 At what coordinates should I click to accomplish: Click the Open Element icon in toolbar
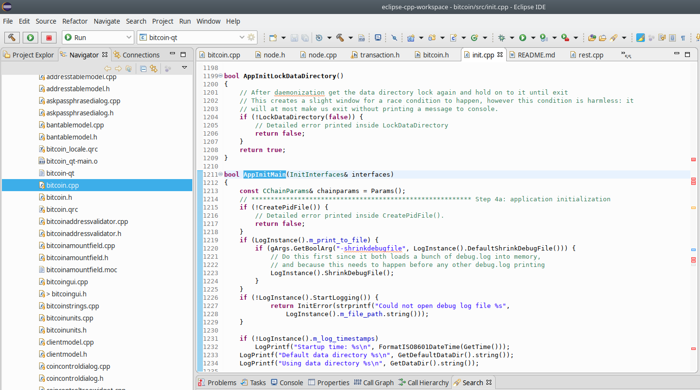tap(592, 38)
